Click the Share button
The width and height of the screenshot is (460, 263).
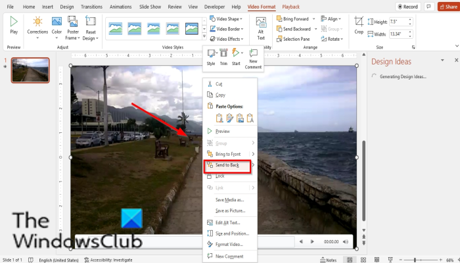coord(449,7)
